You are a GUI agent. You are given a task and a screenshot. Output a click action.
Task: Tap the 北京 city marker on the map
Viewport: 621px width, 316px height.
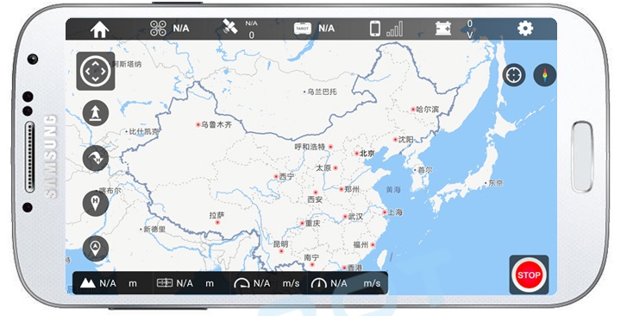pos(364,154)
